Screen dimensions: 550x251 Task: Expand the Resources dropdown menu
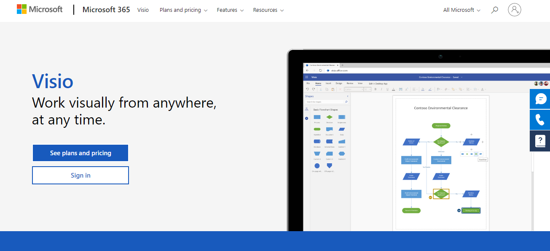[268, 10]
